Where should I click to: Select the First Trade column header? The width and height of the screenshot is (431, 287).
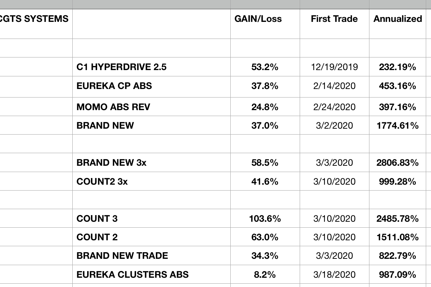[334, 19]
